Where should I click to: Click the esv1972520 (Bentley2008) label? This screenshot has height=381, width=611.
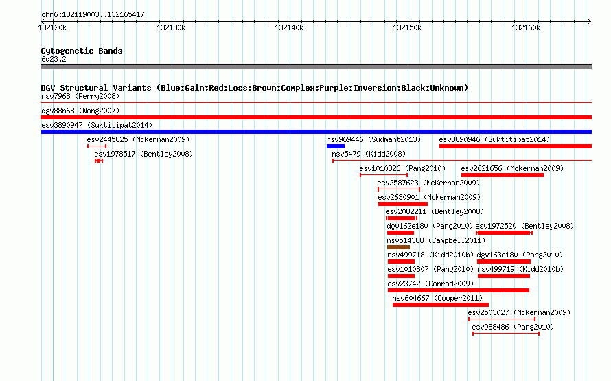(524, 226)
